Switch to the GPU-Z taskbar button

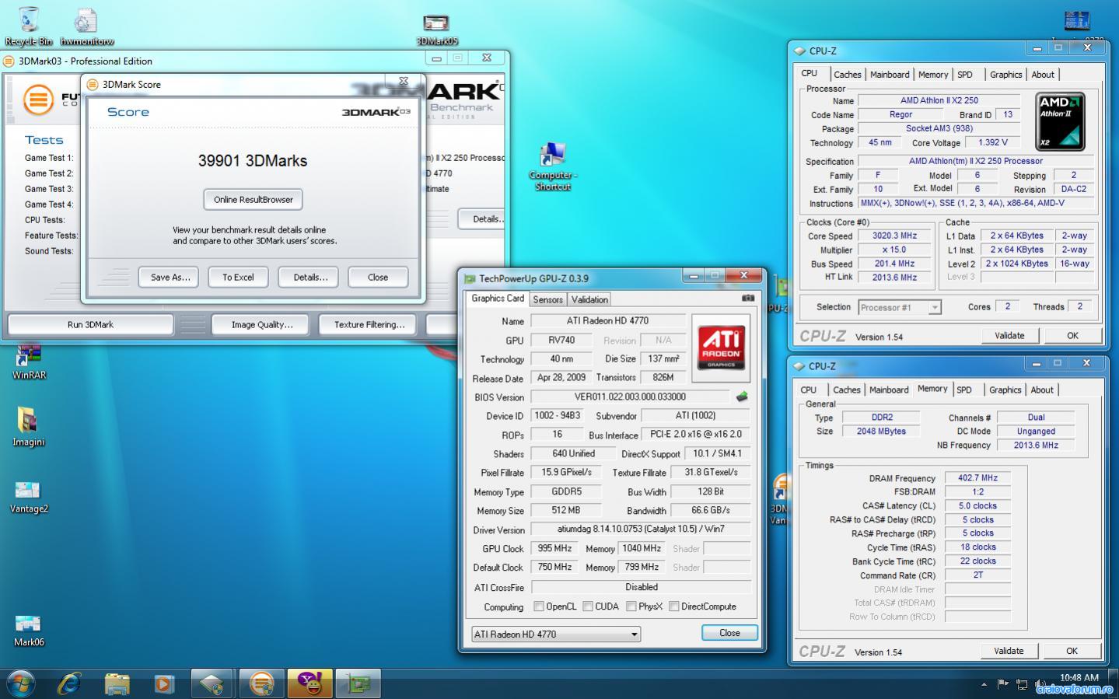(x=358, y=683)
